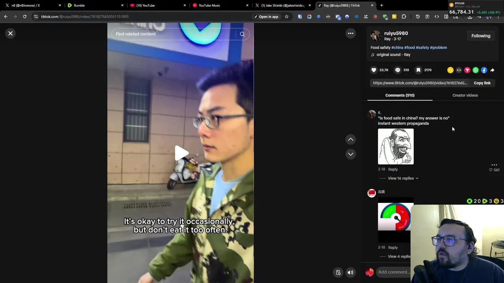This screenshot has height=283, width=504.
Task: Expand View 16 replies
Action: pos(403,178)
